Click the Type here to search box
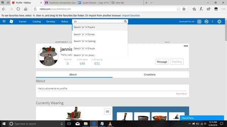The height and width of the screenshot is (127, 227). coord(36,124)
